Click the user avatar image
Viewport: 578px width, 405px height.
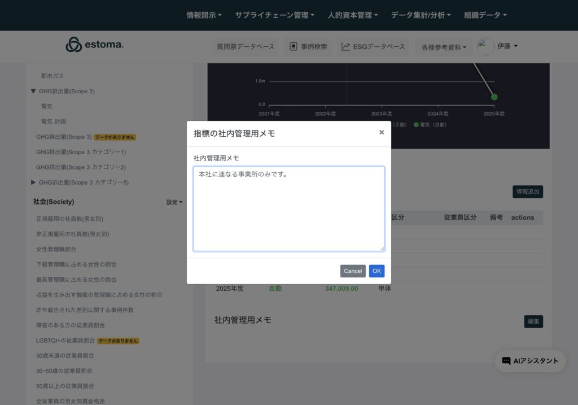point(485,46)
